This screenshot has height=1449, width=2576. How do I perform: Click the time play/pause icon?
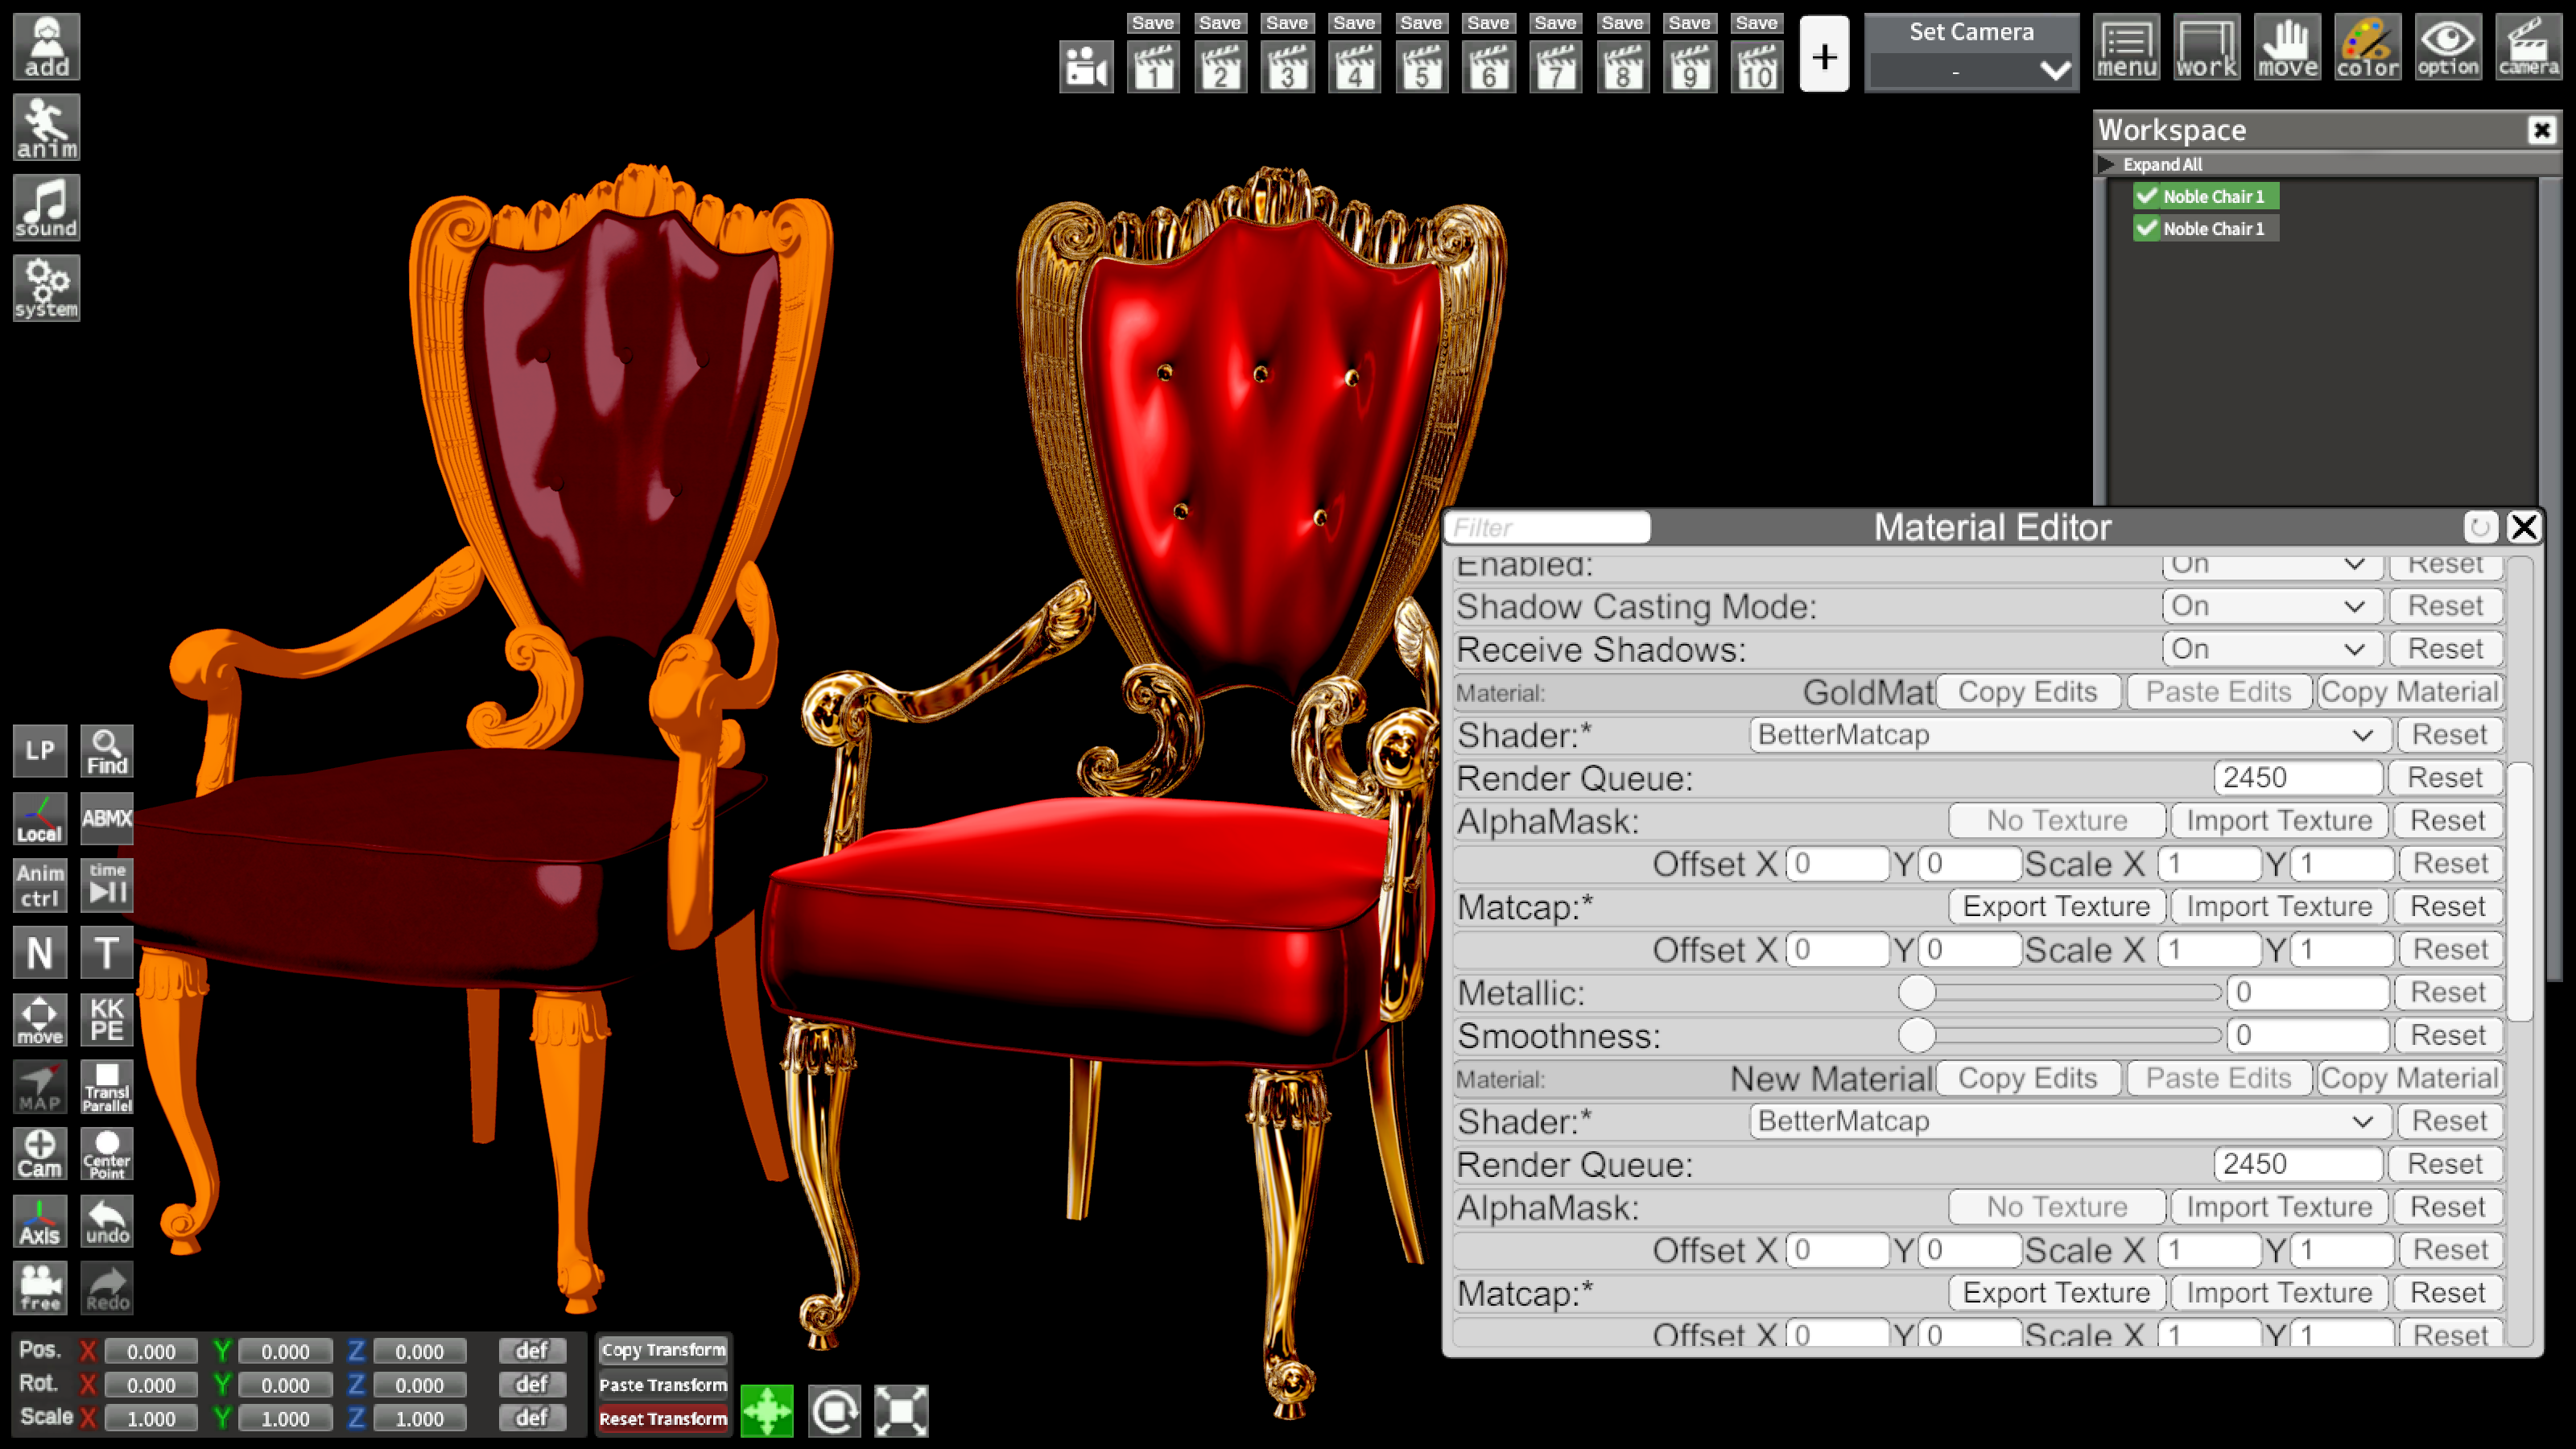point(107,886)
